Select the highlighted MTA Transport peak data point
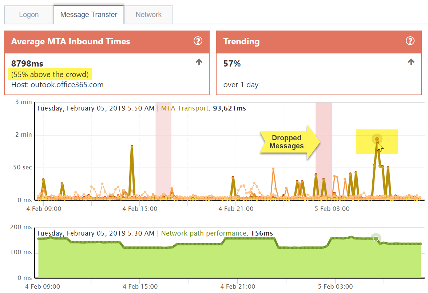Viewport: 428px width, 293px height. (377, 139)
